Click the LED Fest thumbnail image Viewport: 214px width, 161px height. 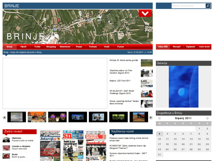click(147, 83)
